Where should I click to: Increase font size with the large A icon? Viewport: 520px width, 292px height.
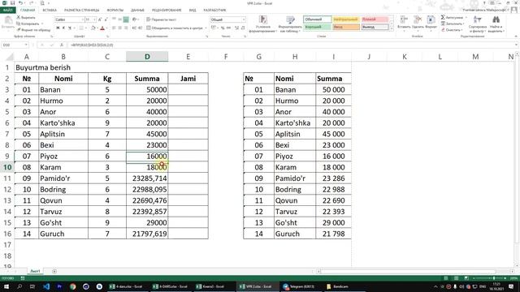[x=100, y=19]
